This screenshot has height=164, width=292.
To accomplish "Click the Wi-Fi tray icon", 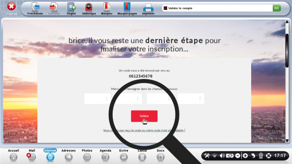I will pos(215,155).
